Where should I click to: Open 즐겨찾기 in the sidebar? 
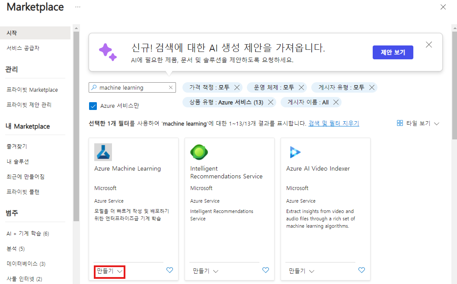(16, 146)
